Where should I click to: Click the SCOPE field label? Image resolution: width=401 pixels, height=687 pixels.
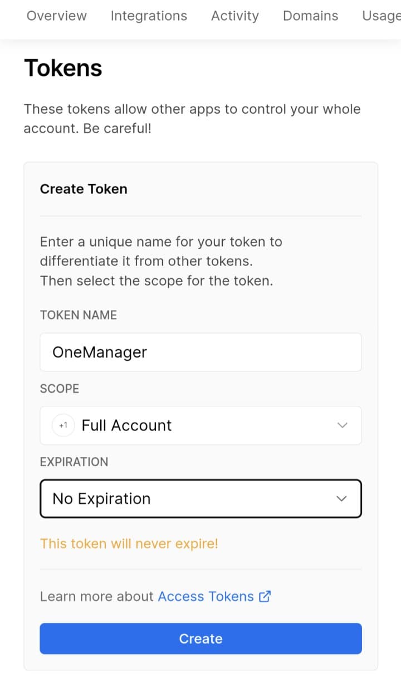(x=60, y=389)
